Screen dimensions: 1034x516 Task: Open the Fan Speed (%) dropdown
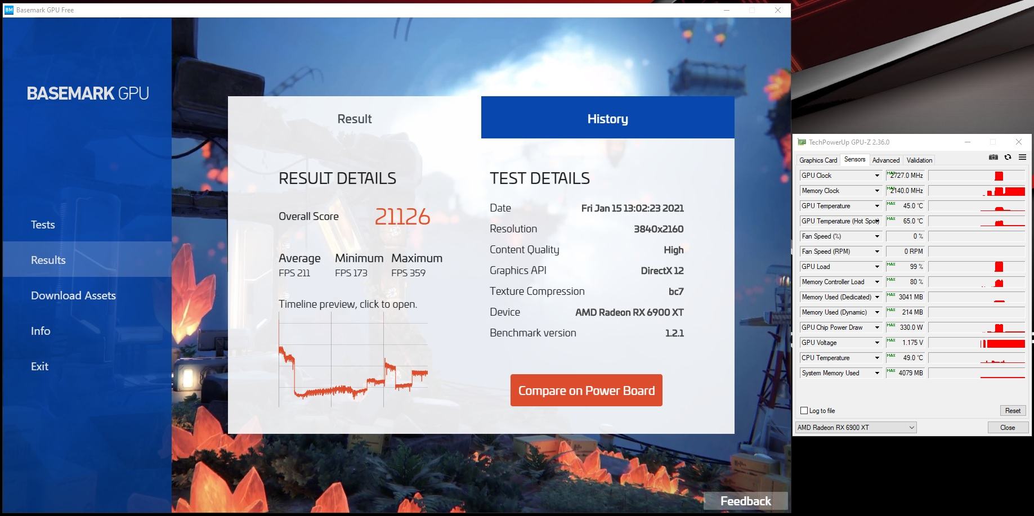876,236
